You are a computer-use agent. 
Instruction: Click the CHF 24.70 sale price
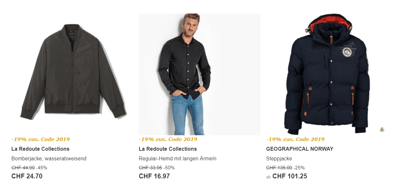tap(27, 176)
